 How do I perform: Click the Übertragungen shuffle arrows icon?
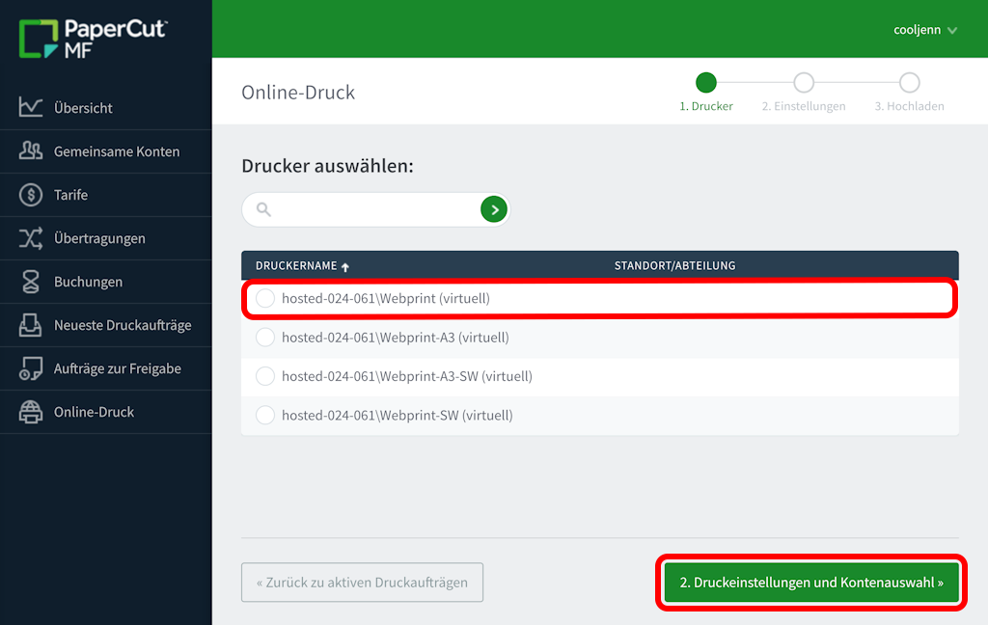(x=31, y=238)
